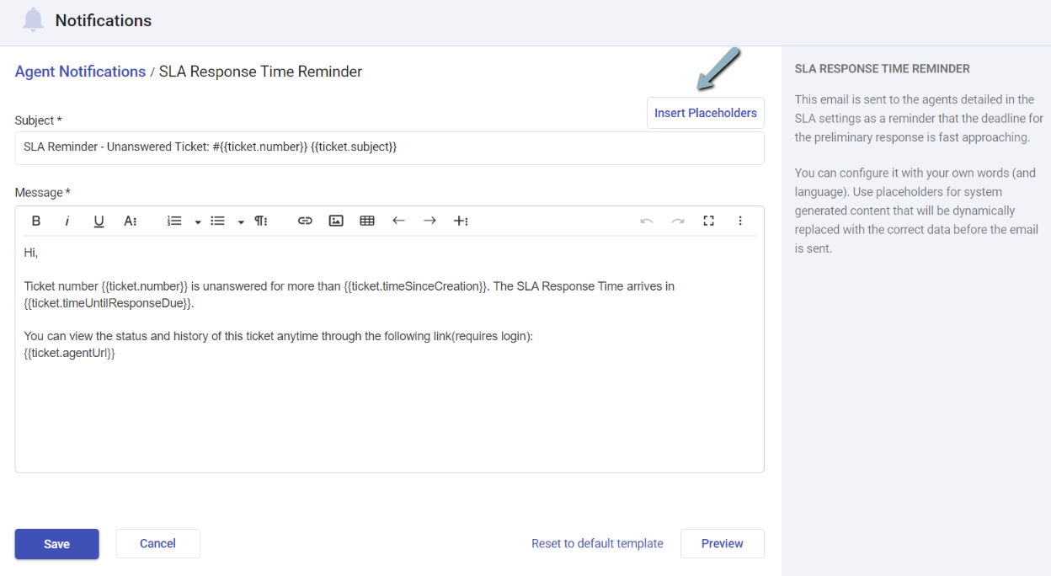The width and height of the screenshot is (1051, 576).
Task: Toggle underline formatting
Action: point(99,220)
